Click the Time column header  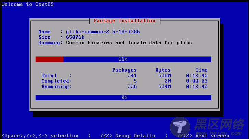[x=201, y=70]
